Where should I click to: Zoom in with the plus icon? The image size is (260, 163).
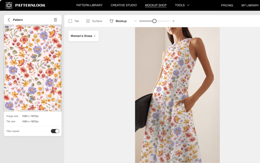pyautogui.click(x=173, y=21)
